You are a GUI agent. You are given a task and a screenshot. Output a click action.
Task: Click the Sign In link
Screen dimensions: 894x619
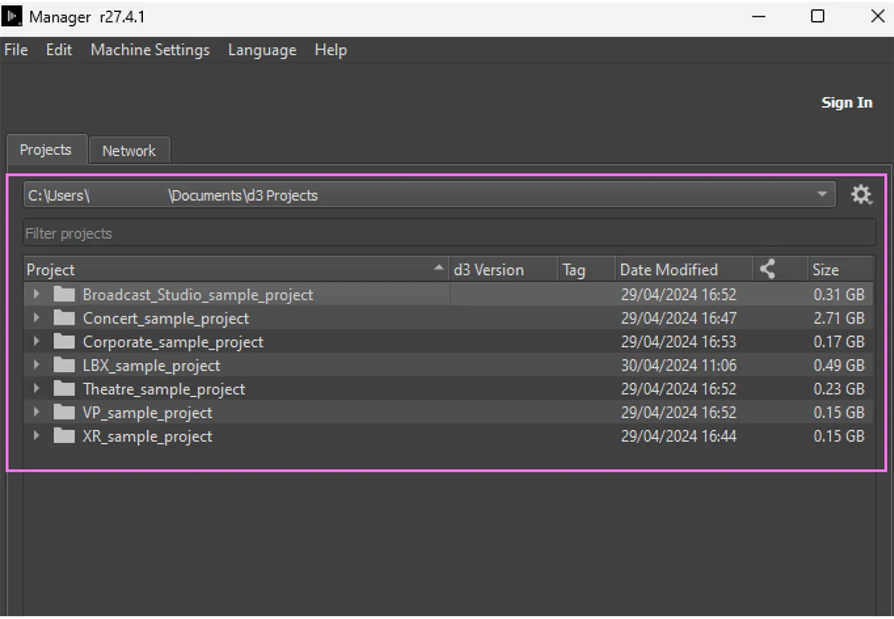pyautogui.click(x=846, y=102)
